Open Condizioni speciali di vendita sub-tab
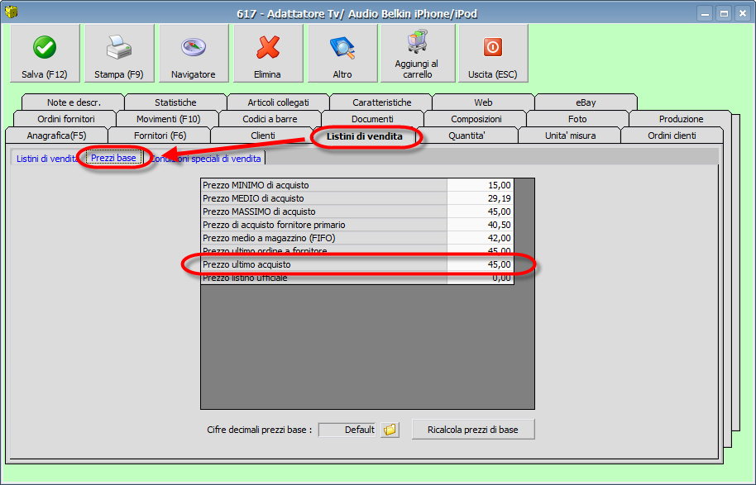Screen dimensions: 756x485 coord(206,158)
